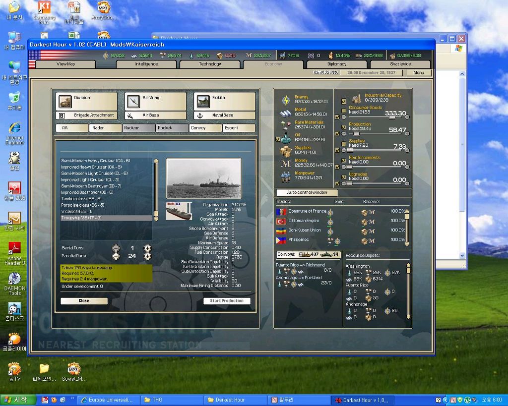Screen dimensions: 508x406
Task: Click the Philippines flag icon
Action: click(x=281, y=240)
